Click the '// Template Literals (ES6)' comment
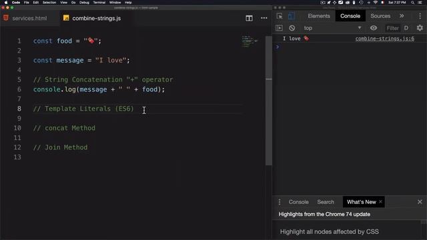 (83, 109)
